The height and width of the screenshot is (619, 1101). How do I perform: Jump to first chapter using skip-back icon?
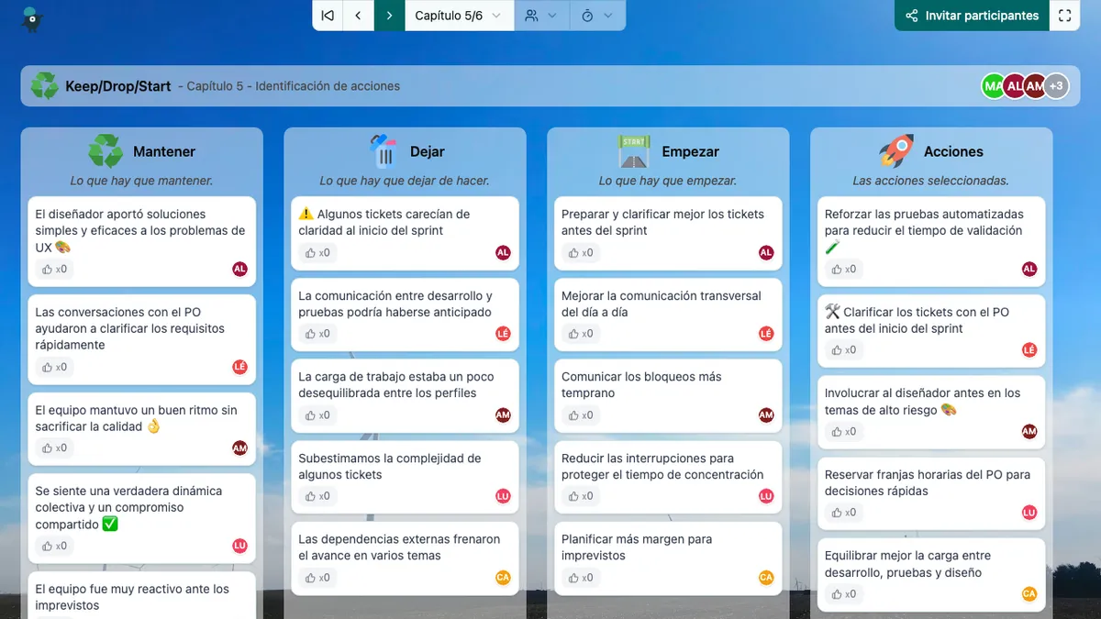(328, 16)
